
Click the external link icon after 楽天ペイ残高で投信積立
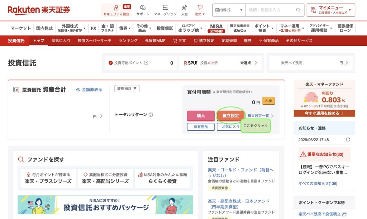[344, 214]
